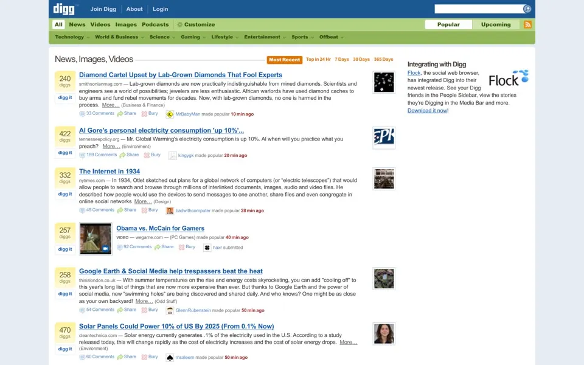Click Share icon on The Internet in 1934
This screenshot has width=584, height=365.
[x=120, y=210]
